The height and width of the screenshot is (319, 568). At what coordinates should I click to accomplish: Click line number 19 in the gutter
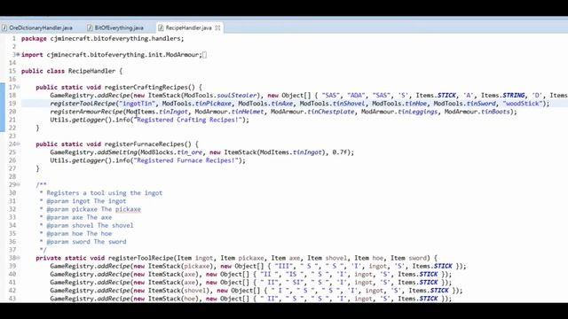12,104
